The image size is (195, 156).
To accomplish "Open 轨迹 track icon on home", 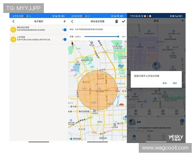I will coord(149,111).
